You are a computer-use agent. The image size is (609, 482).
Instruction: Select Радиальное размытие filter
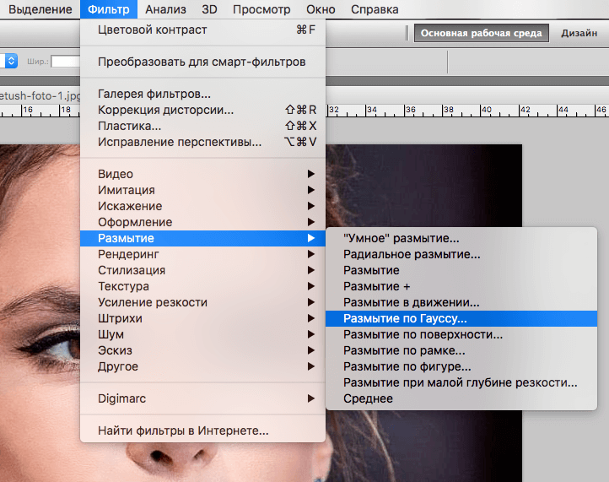[461, 254]
